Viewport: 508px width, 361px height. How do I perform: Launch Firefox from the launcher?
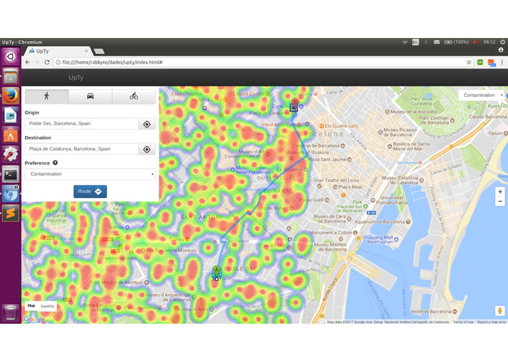click(x=10, y=96)
